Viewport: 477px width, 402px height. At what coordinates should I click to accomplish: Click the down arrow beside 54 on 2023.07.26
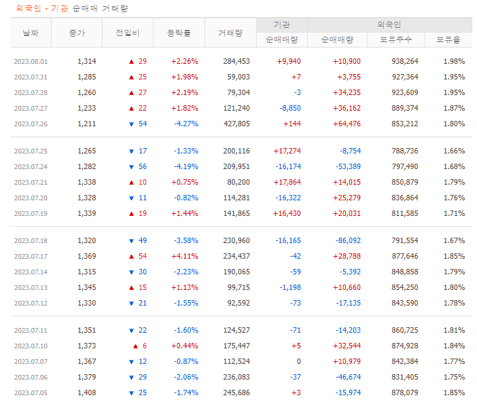(x=131, y=124)
